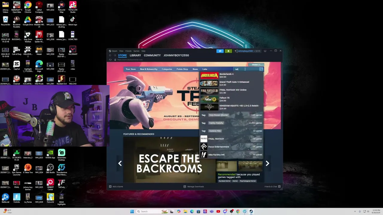Image resolution: width=383 pixels, height=215 pixels.
Task: Open the Help menu in Steam
Action: point(143,51)
